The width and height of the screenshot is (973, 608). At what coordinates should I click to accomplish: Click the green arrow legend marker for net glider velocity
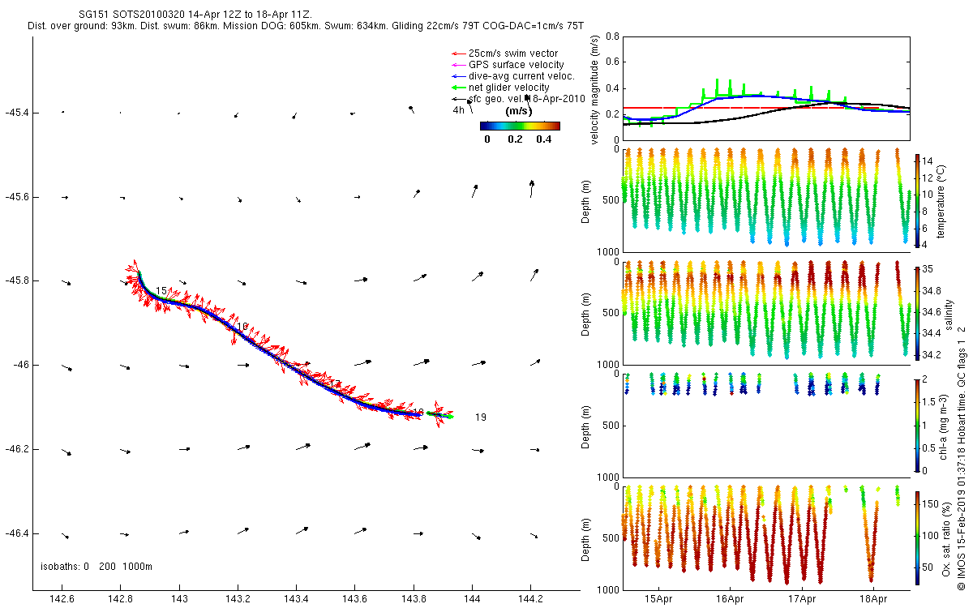(458, 88)
